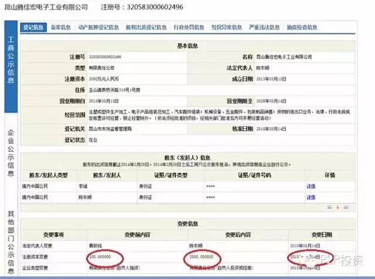This screenshot has width=375, height=279.
Task: Open the 动产抵押登记信息 tab
Action: [98, 28]
